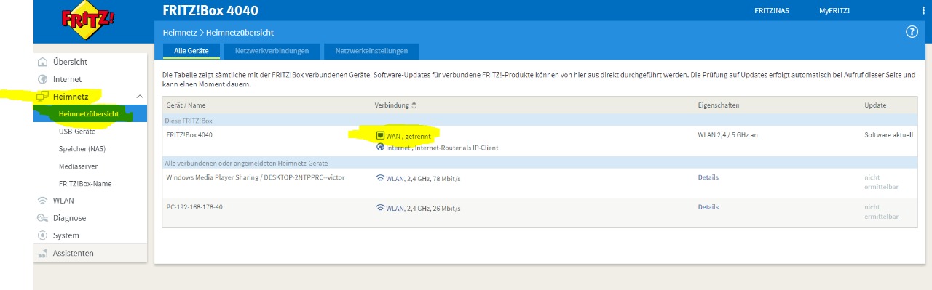The height and width of the screenshot is (290, 932).
Task: Open MyFRITZ! from the header
Action: tap(834, 11)
